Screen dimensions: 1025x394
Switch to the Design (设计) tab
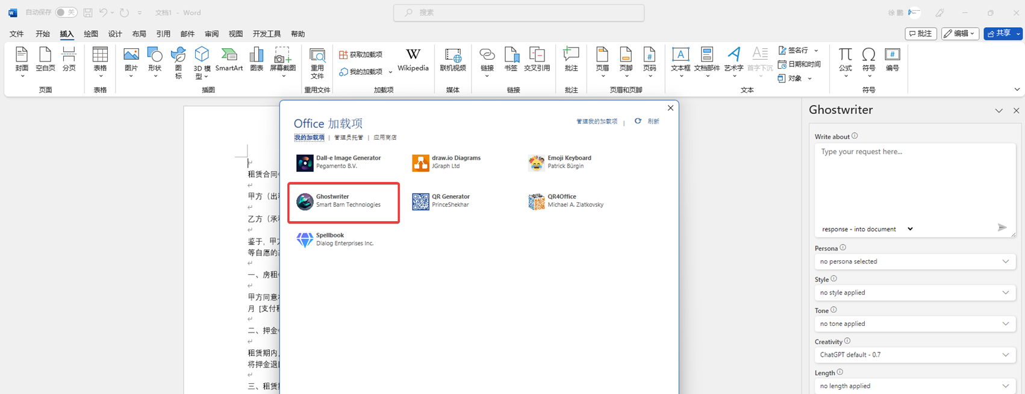point(115,34)
